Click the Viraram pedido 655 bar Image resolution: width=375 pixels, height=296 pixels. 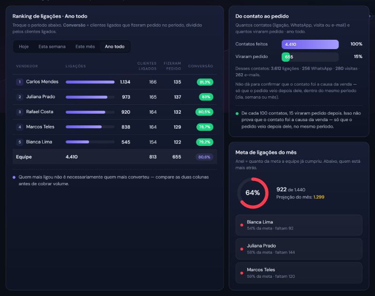point(310,57)
